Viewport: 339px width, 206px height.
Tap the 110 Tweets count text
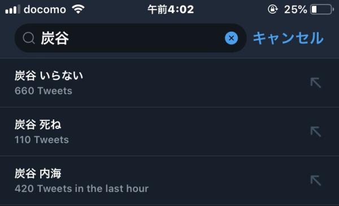pos(42,140)
